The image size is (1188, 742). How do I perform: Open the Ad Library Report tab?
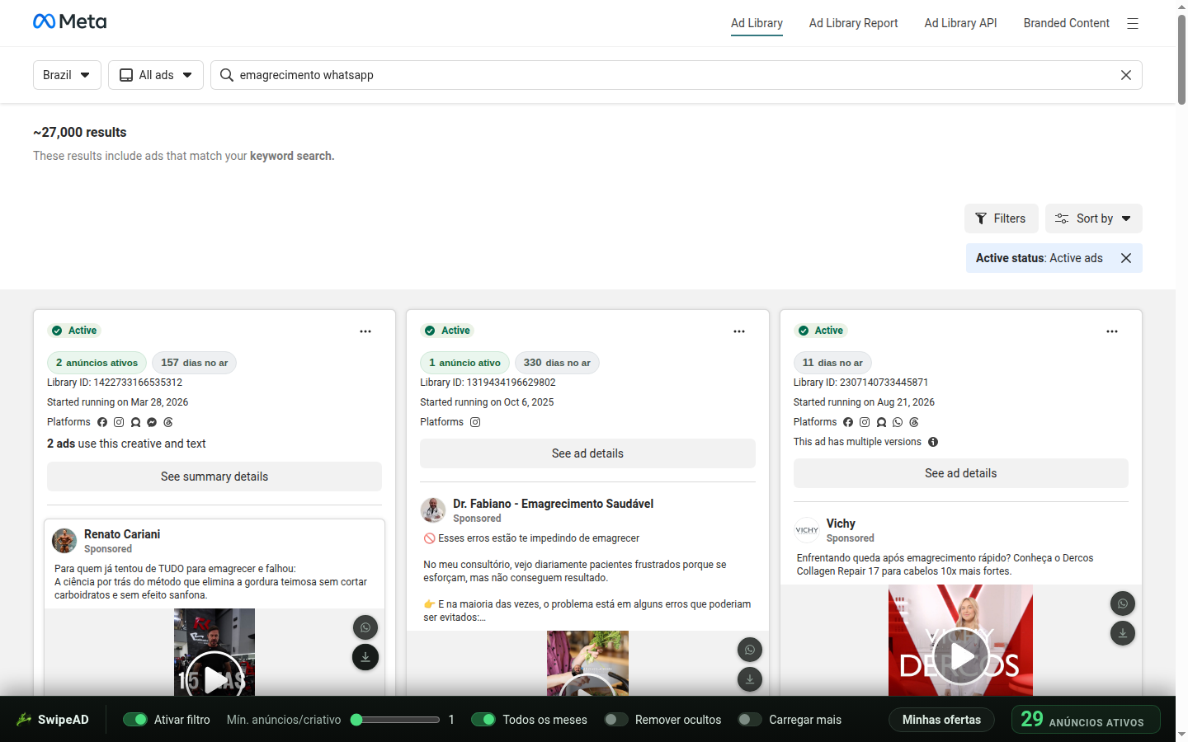[x=854, y=23]
